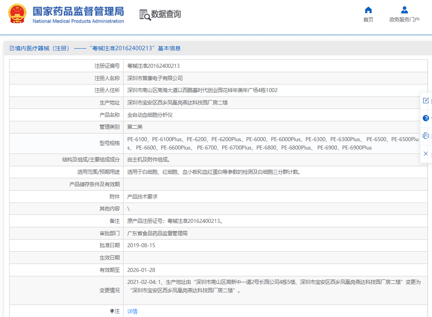Select 深圳市普康电子有限公司 registrant name
The width and height of the screenshot is (432, 317).
[155, 78]
